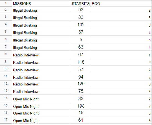The width and height of the screenshot is (152, 125).
Task: Click row header number 12
Action: point(6,84)
